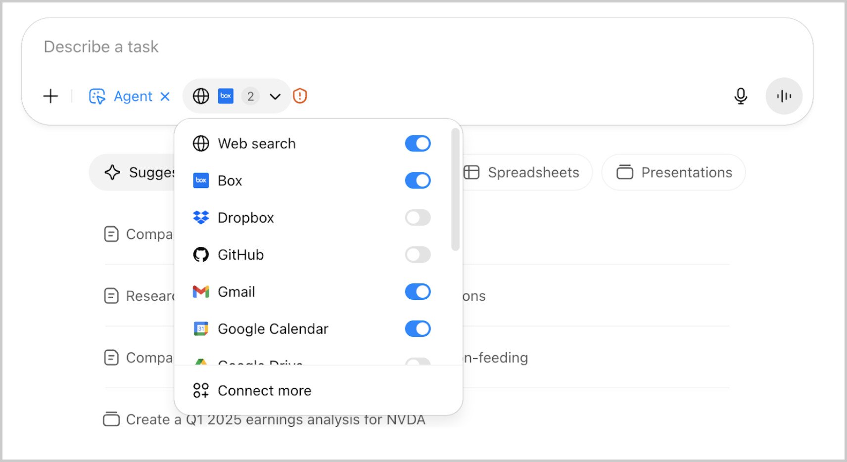
Task: Select the Spreadsheets category chip
Action: click(525, 172)
